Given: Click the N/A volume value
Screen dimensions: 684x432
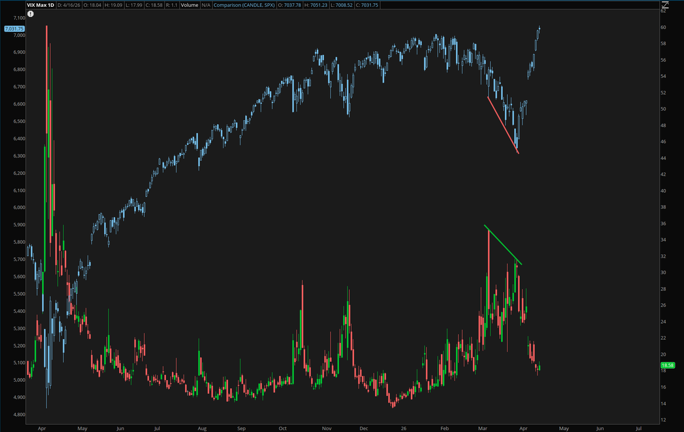Looking at the screenshot, I should [x=206, y=5].
